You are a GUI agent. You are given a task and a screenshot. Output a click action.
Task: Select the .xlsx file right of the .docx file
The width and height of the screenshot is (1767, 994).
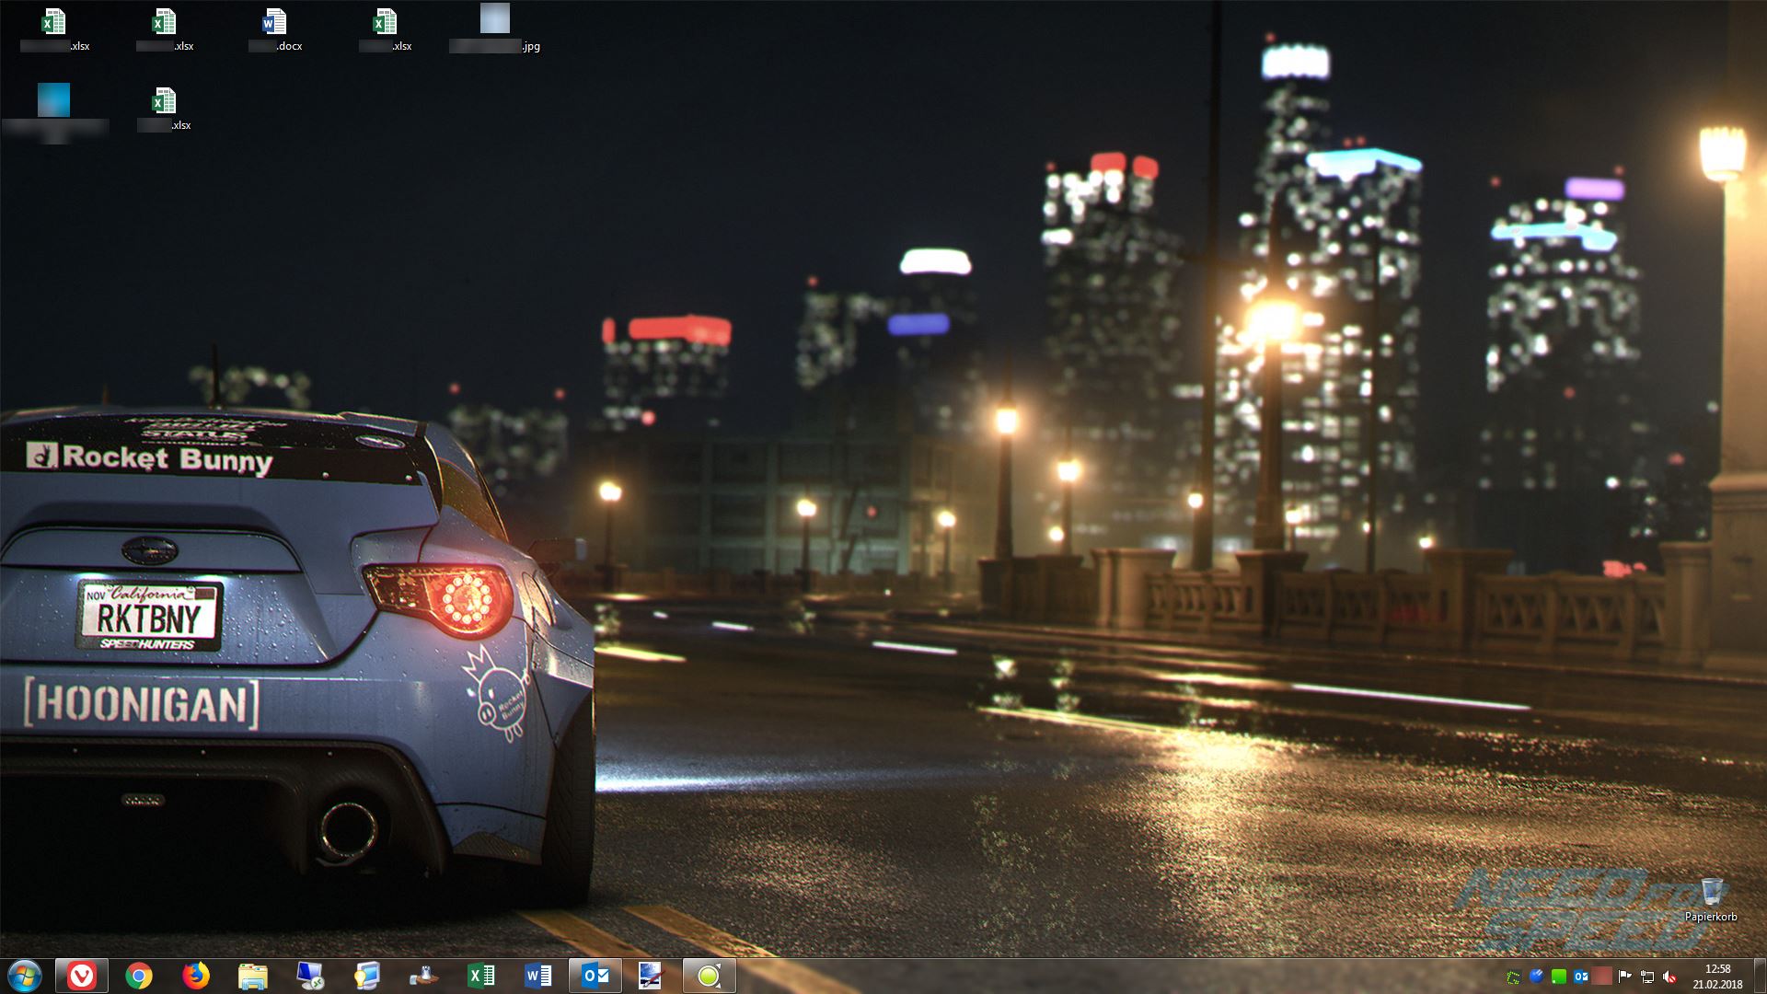[x=386, y=29]
